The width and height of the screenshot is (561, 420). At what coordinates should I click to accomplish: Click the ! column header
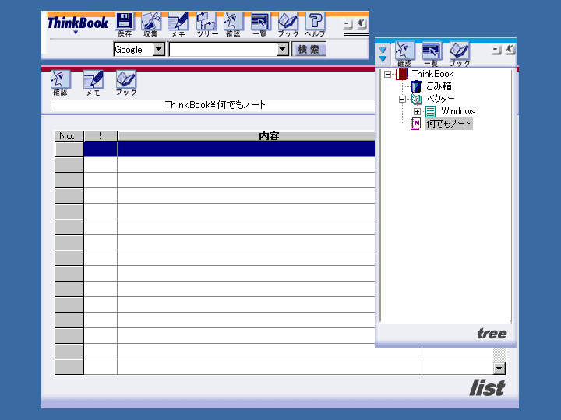click(x=101, y=135)
